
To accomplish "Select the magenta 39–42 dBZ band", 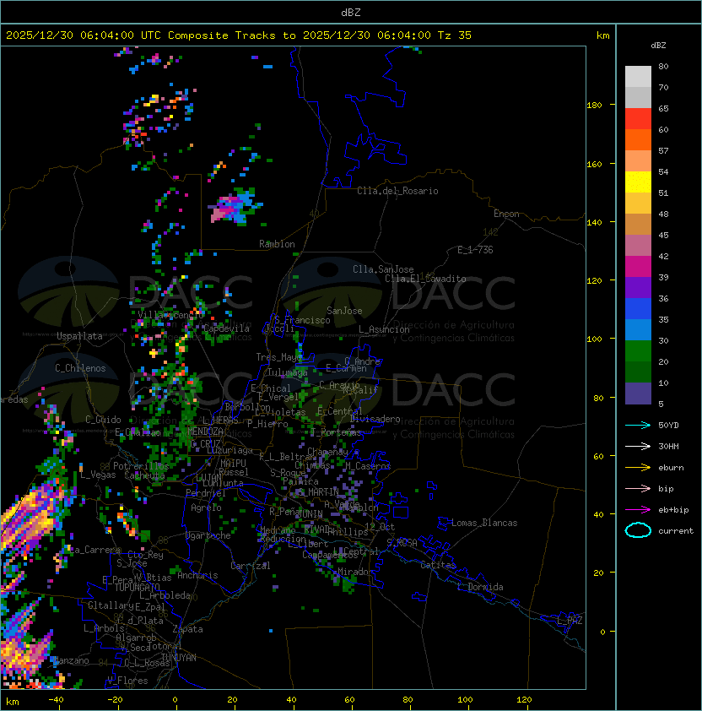I will (638, 267).
